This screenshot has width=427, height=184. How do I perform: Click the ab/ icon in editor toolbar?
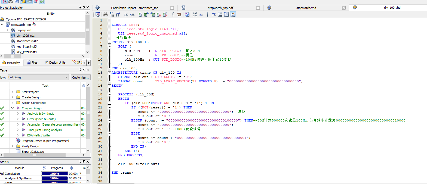(x=201, y=14)
